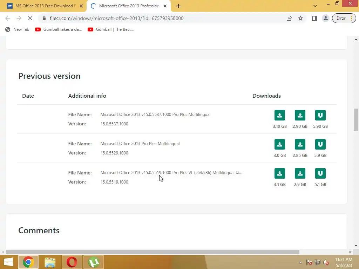359x269 pixels.
Task: Open the Chrome profile menu
Action: click(325, 18)
